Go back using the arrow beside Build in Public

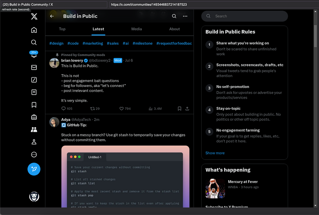coord(52,16)
